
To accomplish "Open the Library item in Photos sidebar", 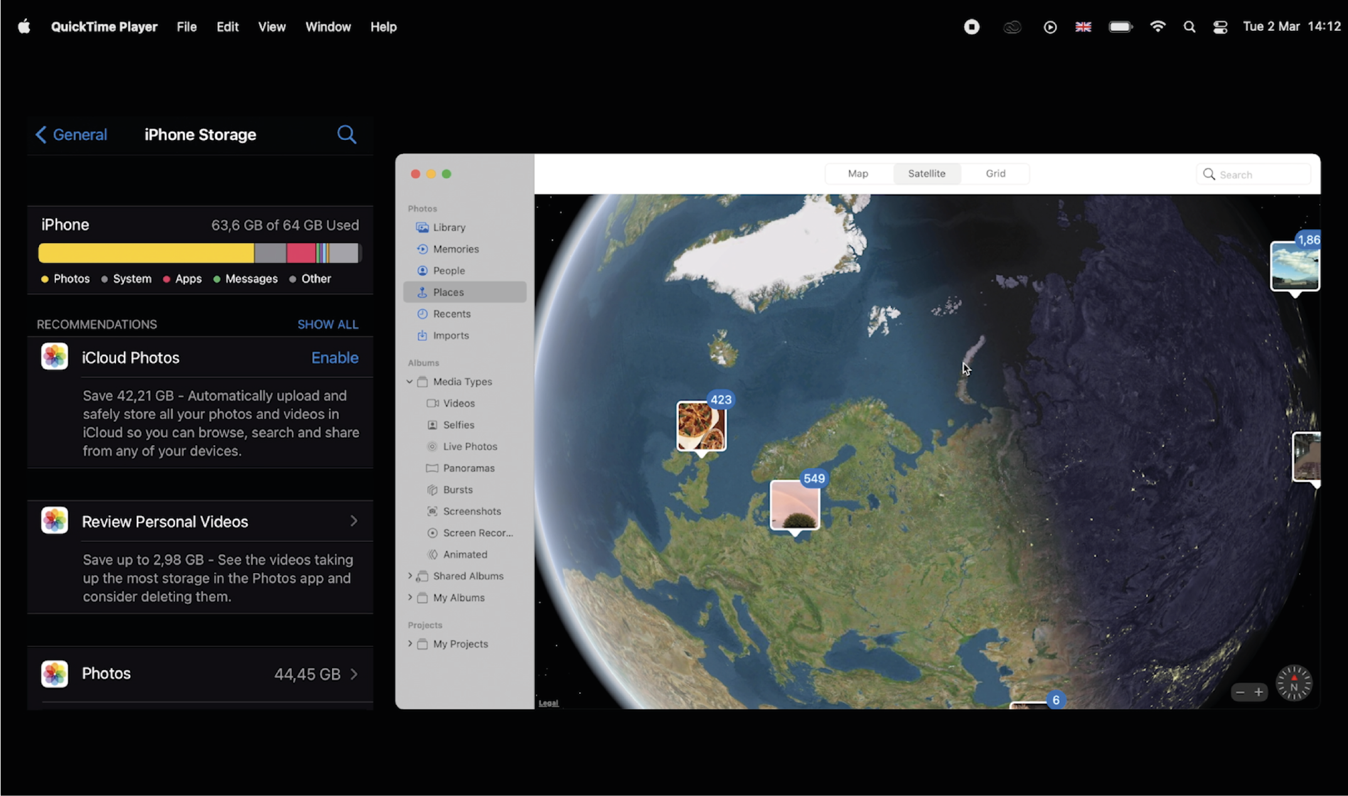I will pyautogui.click(x=449, y=227).
